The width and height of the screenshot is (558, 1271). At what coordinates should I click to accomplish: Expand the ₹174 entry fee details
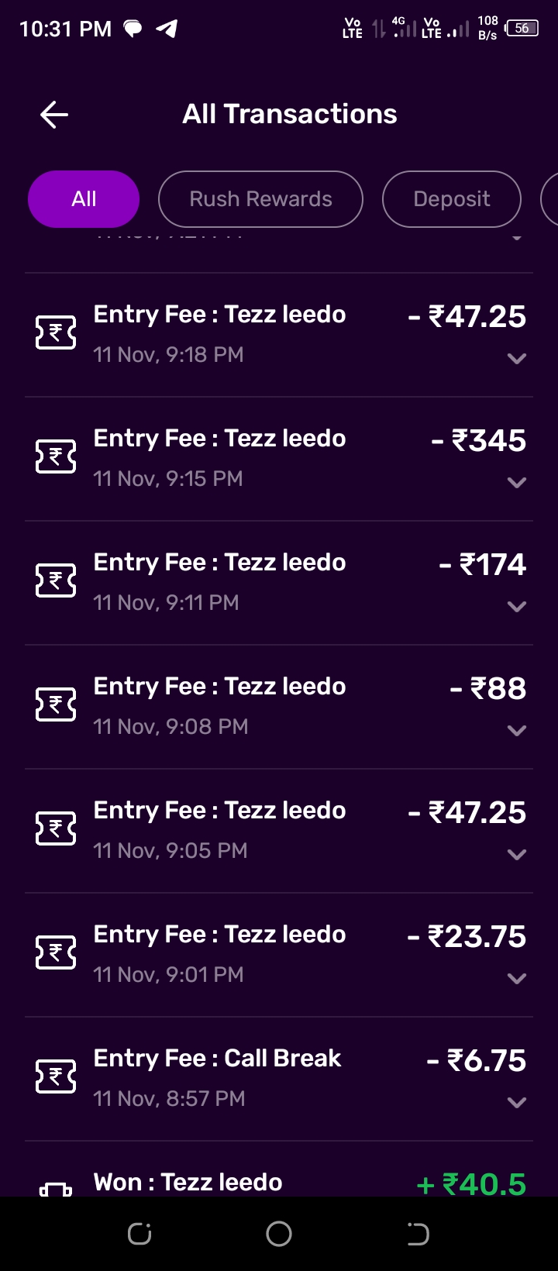(x=516, y=607)
